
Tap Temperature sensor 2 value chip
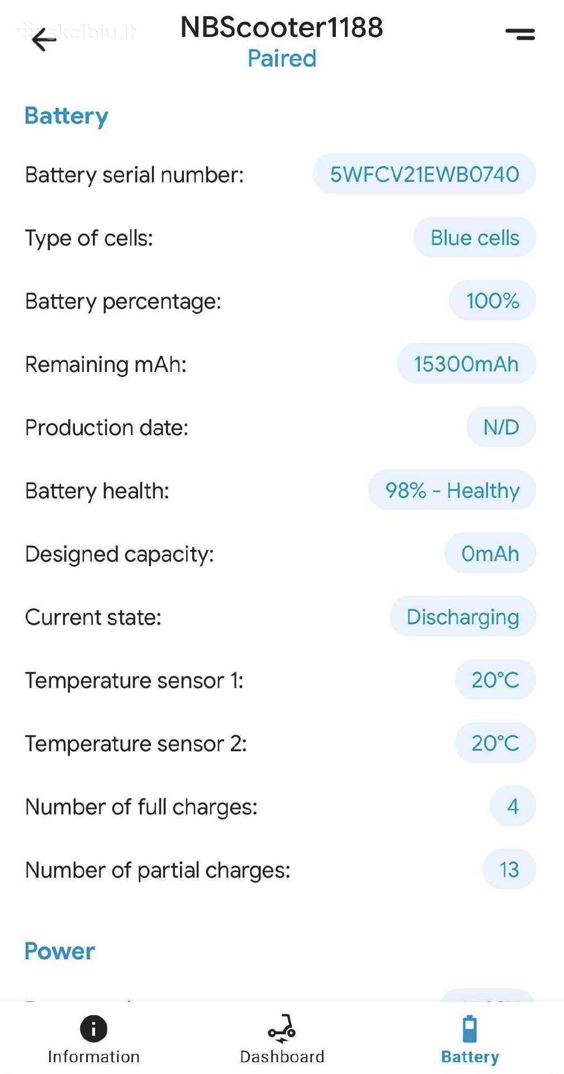click(x=495, y=743)
